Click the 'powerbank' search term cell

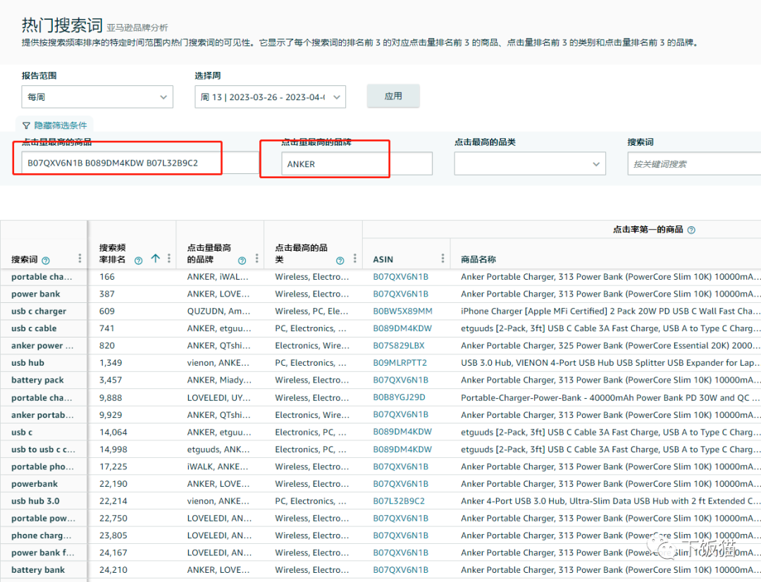(35, 484)
